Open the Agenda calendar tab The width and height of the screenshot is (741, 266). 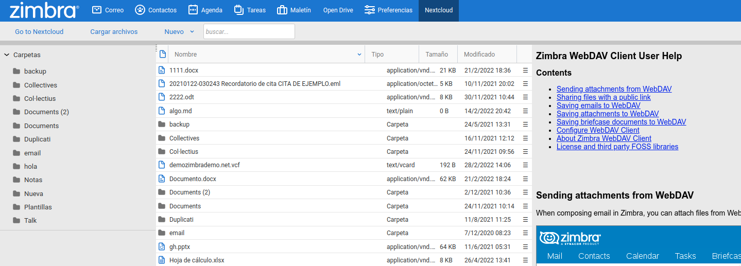205,10
